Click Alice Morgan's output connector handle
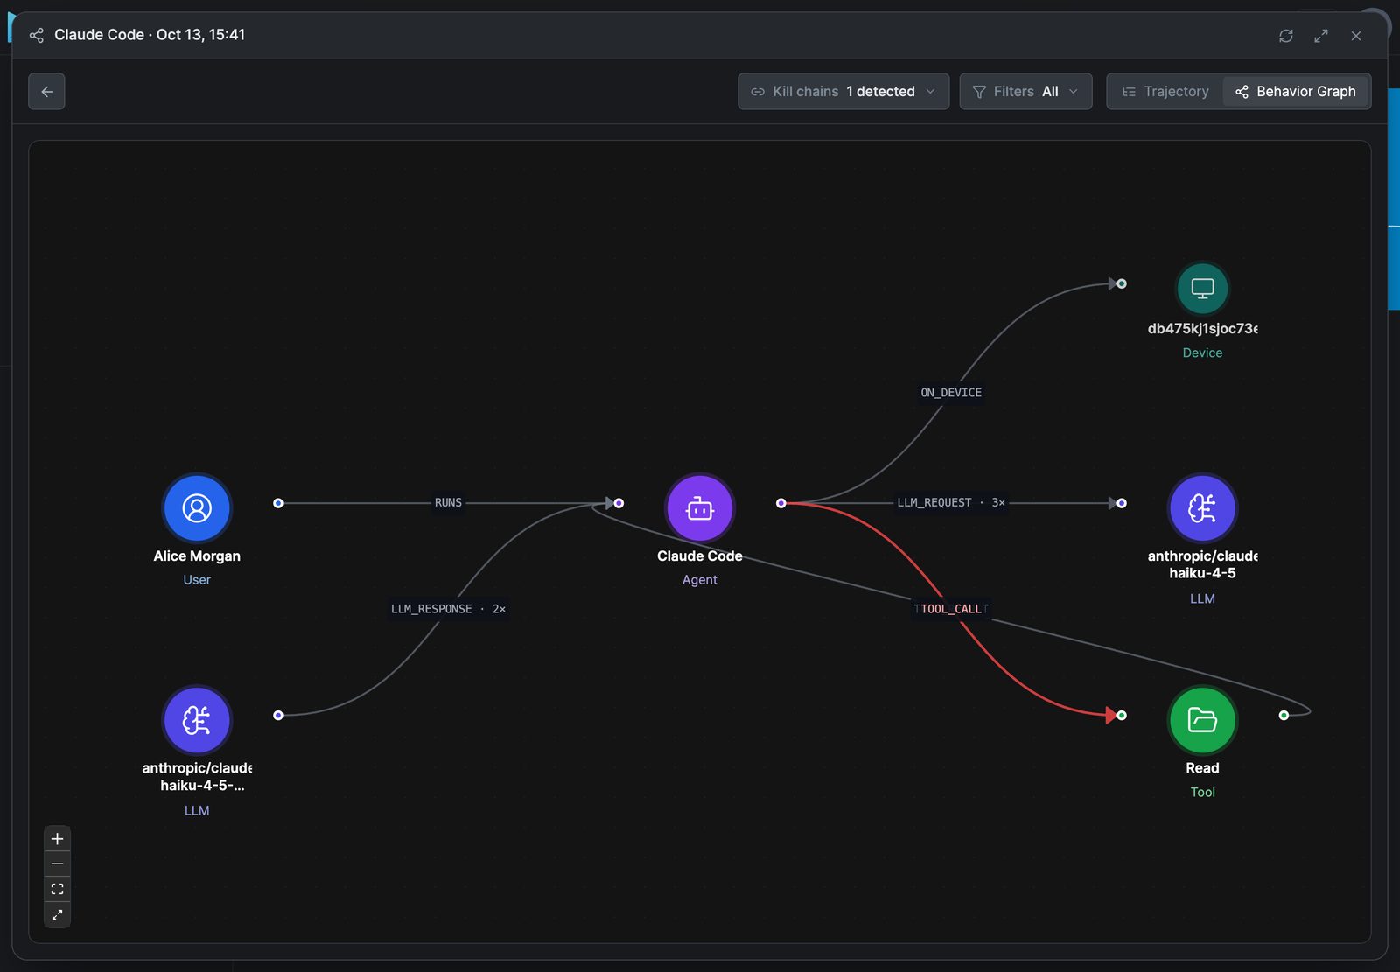The height and width of the screenshot is (972, 1400). point(278,503)
